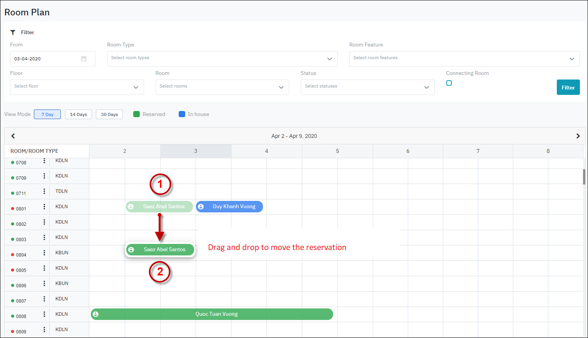Go to previous week with left arrow
Screen dimensions: 588x338
[x=13, y=136]
